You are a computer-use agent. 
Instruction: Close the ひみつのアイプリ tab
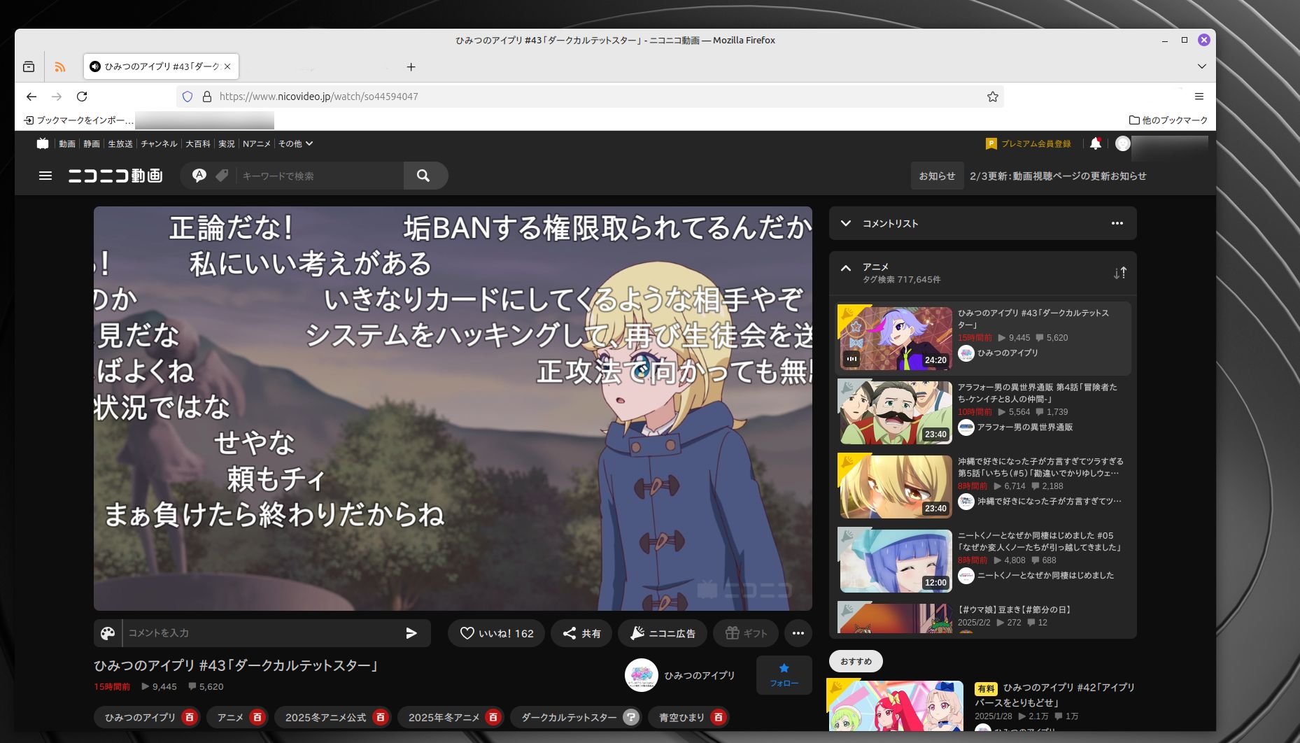[x=227, y=66]
